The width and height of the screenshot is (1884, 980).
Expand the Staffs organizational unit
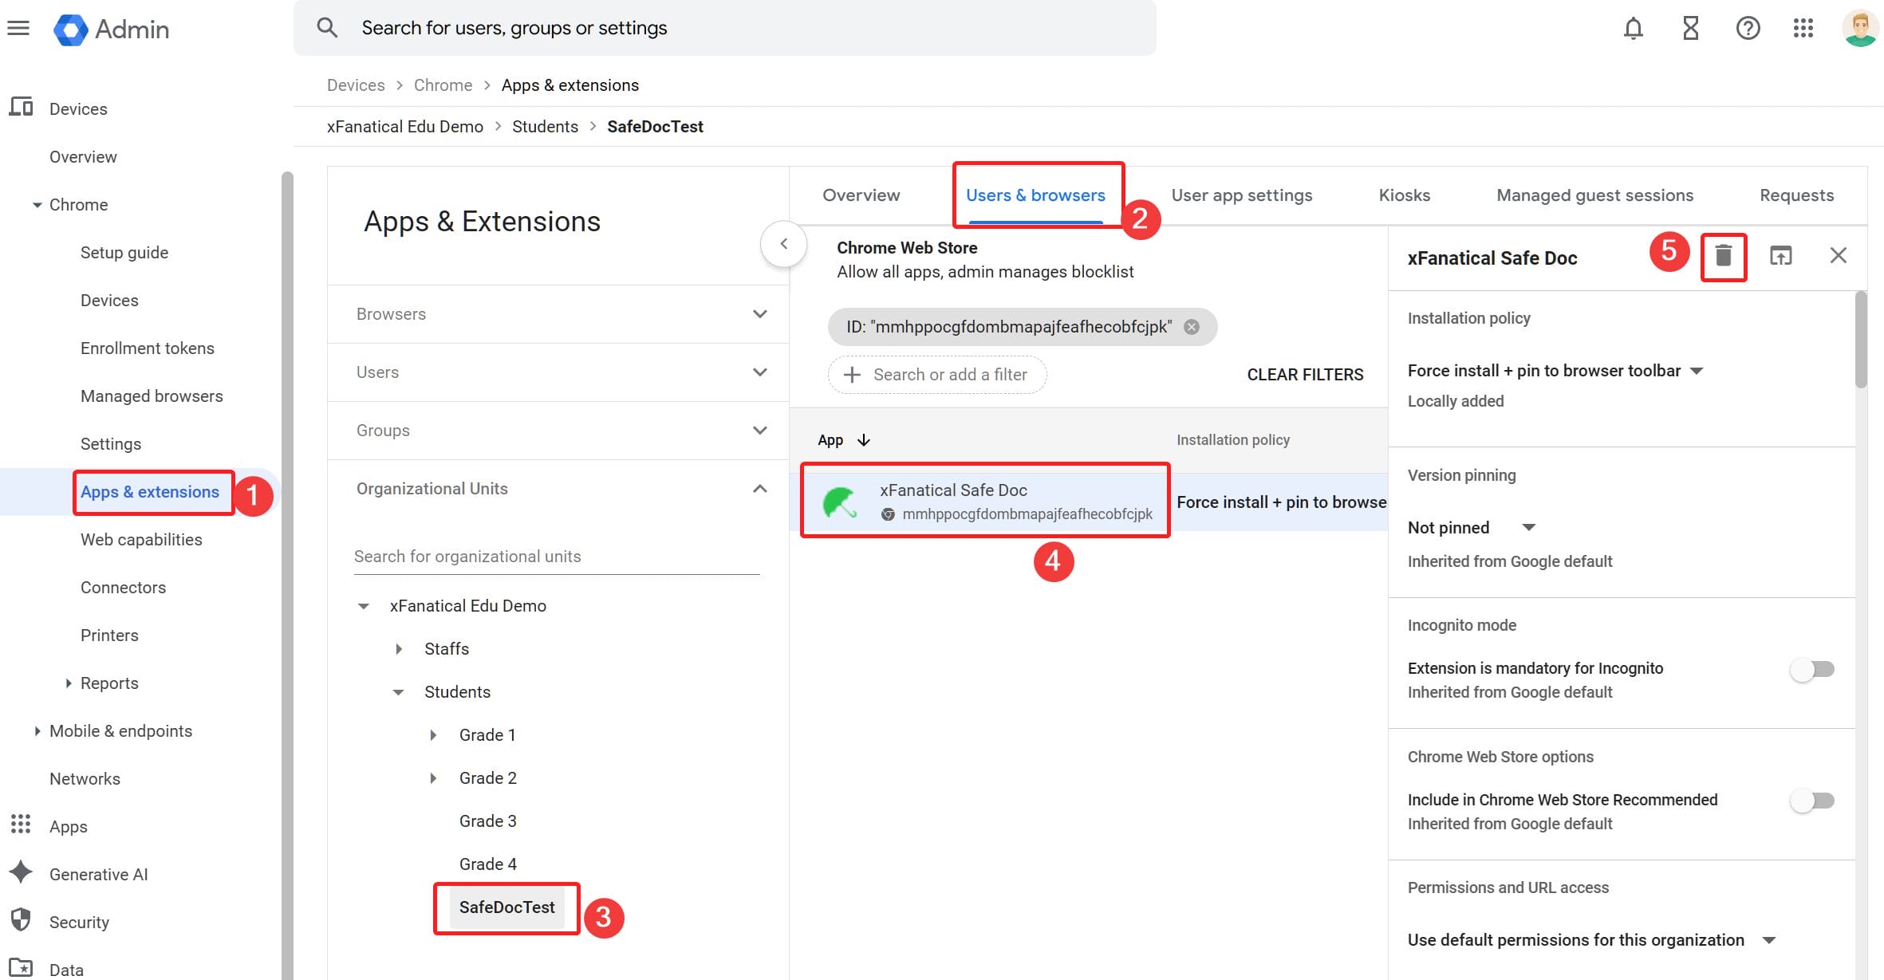pos(399,648)
